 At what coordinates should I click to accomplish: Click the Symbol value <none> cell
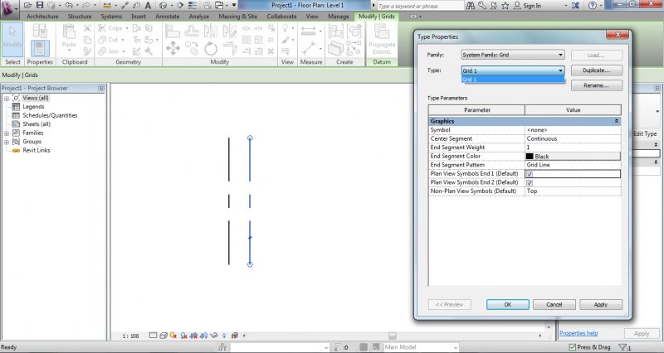pyautogui.click(x=573, y=130)
